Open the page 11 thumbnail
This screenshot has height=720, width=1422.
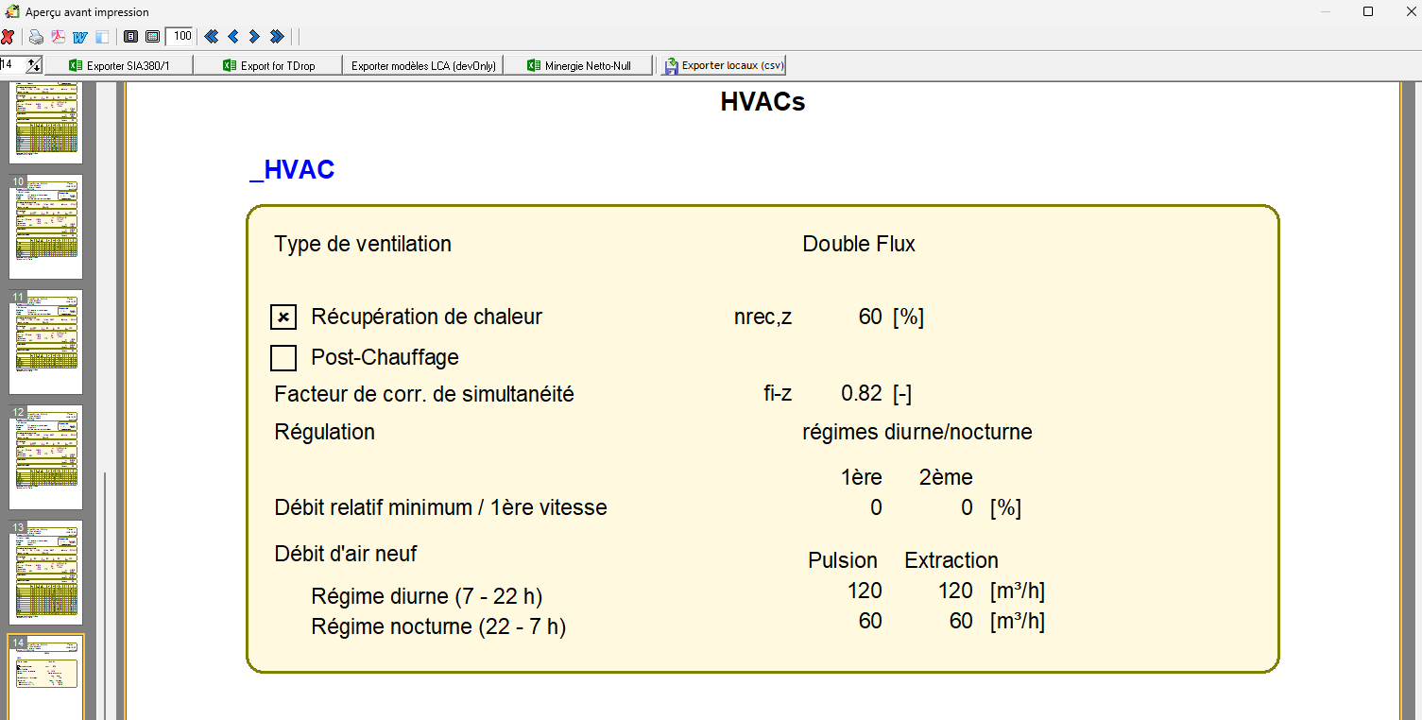(x=45, y=341)
